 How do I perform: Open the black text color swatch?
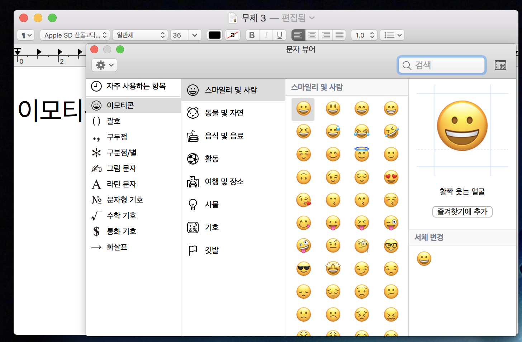(x=215, y=35)
